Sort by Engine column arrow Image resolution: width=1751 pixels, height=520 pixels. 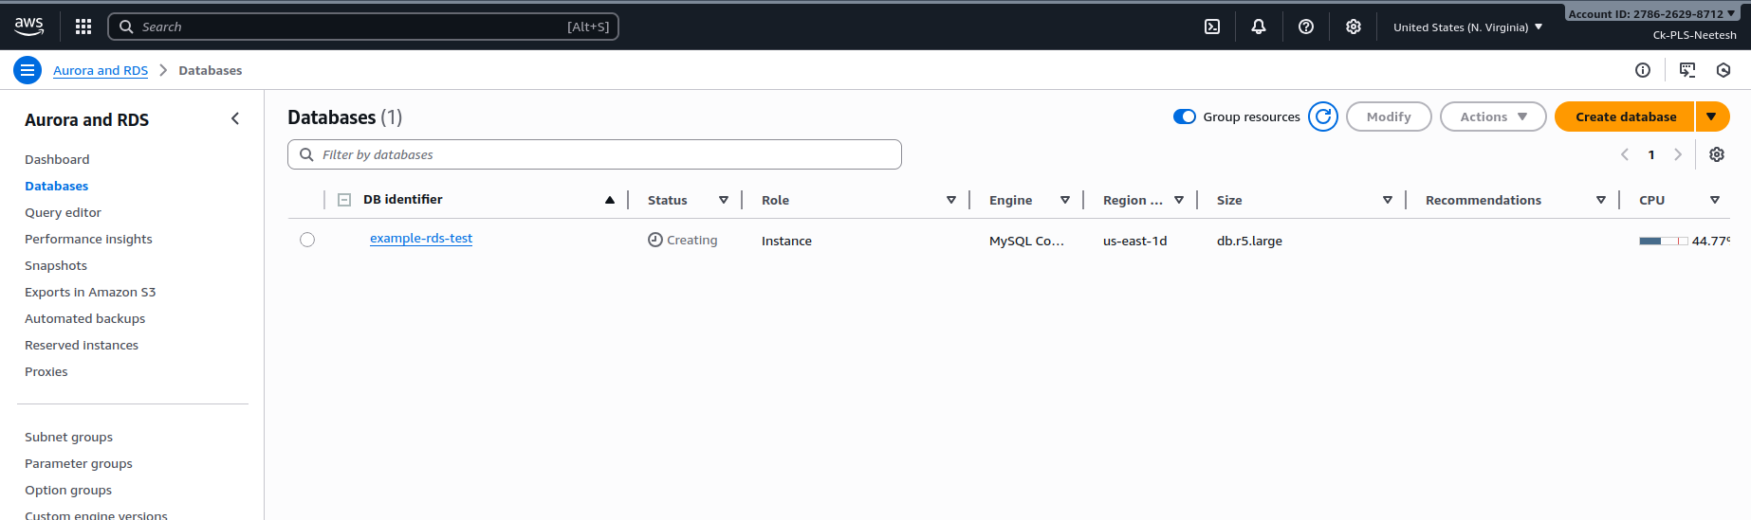coord(1065,200)
